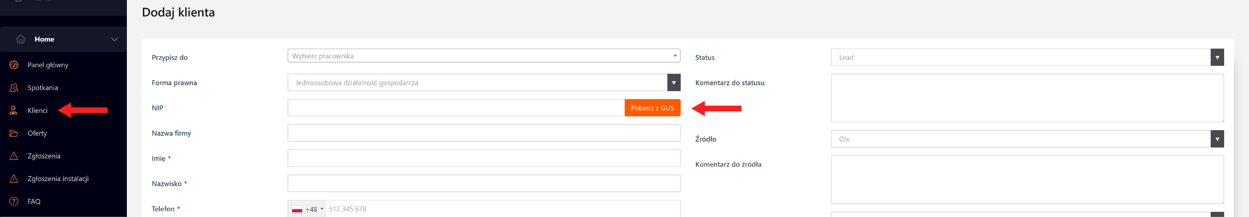Click the Oferty folder icon
This screenshot has width=1249, height=217.
point(14,133)
